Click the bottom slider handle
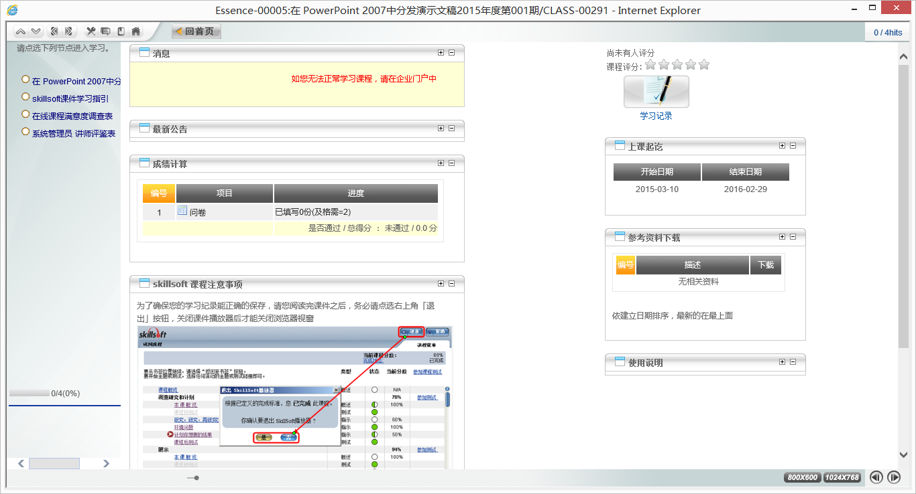 click(196, 478)
